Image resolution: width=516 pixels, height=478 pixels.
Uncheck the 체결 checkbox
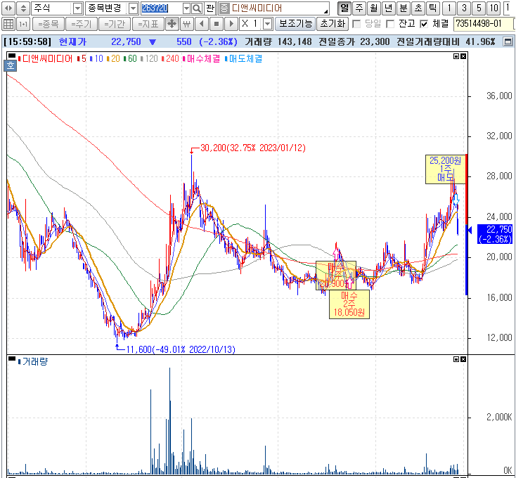tap(424, 24)
